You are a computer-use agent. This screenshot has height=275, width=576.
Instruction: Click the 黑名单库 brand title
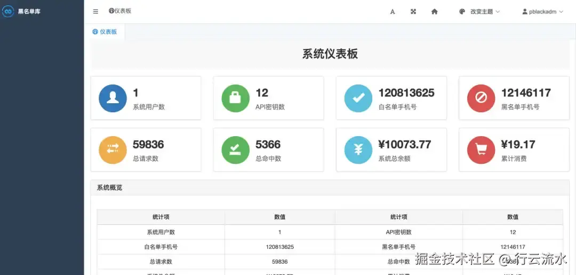pos(29,11)
